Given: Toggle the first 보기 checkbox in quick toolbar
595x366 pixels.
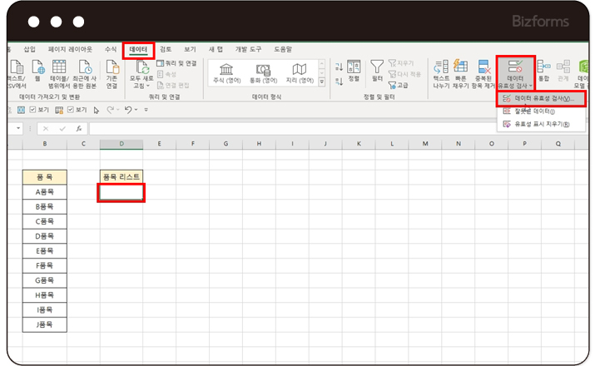Looking at the screenshot, I should (x=32, y=109).
